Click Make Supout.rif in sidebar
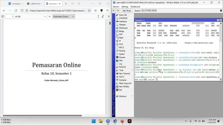This screenshot has height=125, width=223. point(125,83)
